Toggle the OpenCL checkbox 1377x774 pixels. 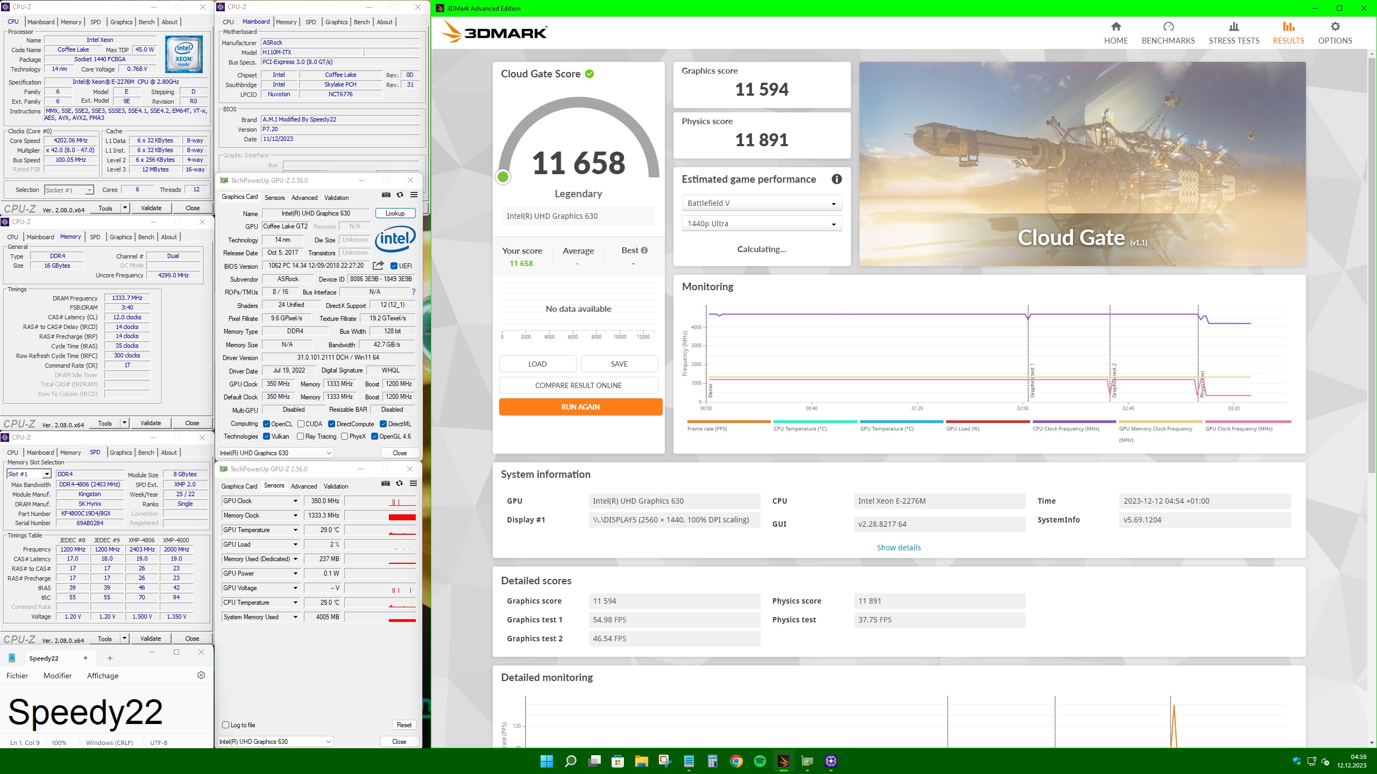[266, 424]
